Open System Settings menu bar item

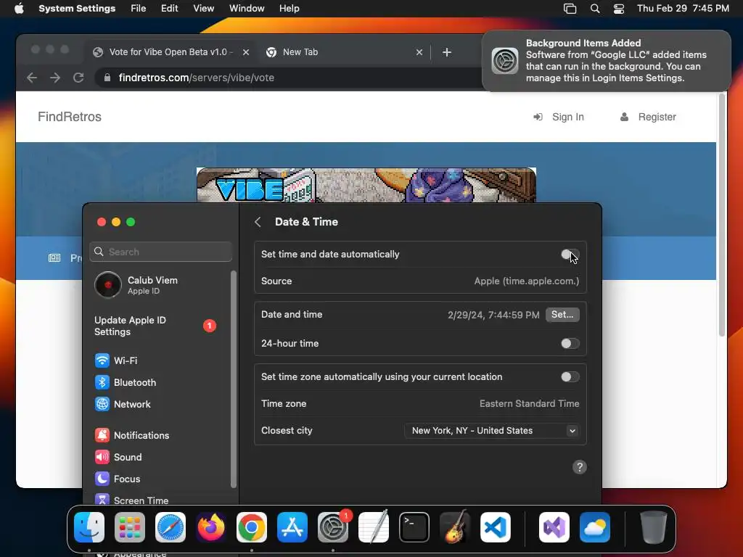coord(77,9)
